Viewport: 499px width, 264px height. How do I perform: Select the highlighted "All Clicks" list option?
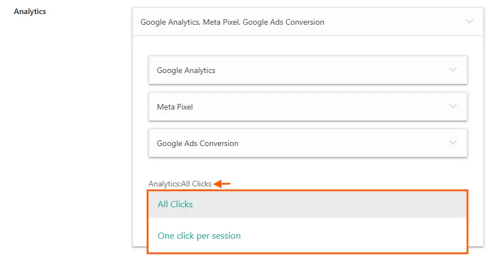[175, 204]
